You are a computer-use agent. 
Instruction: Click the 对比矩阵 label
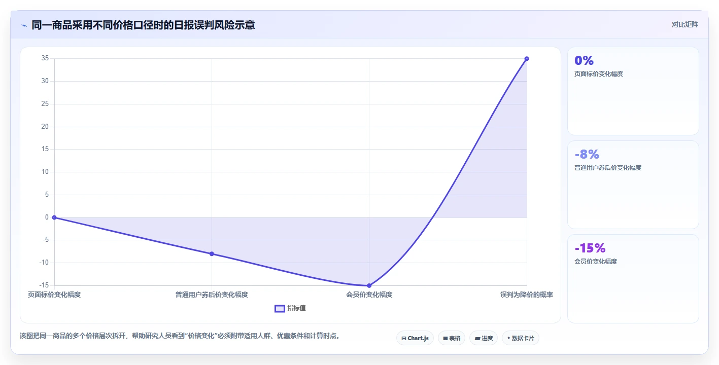684,24
